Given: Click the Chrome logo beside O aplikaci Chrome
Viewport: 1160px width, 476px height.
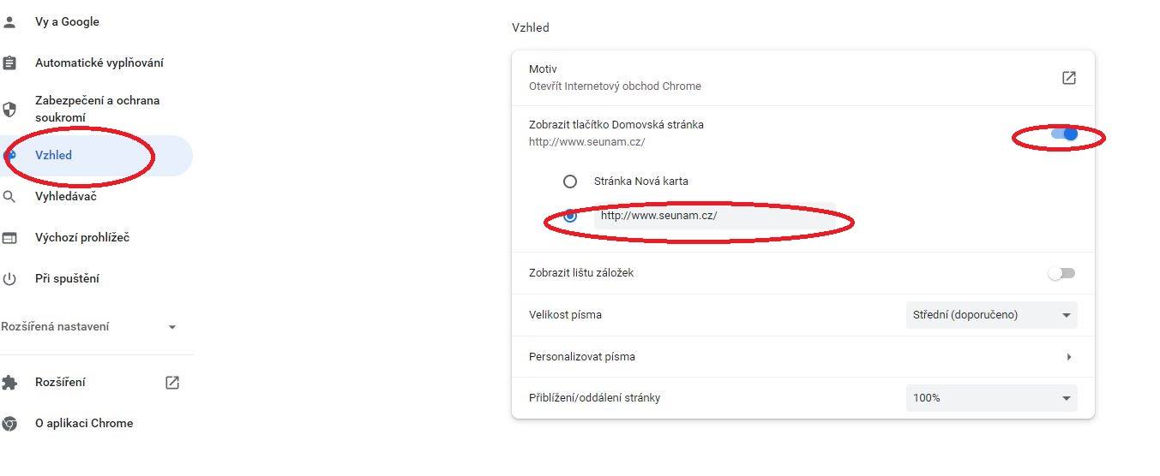Looking at the screenshot, I should 9,424.
